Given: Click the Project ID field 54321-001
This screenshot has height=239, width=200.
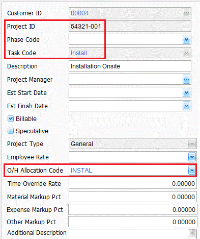Looking at the screenshot, I should pyautogui.click(x=130, y=26).
